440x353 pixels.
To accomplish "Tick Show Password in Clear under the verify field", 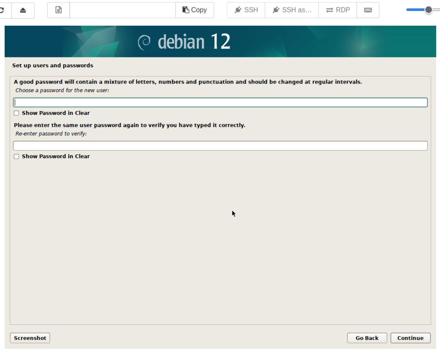I will click(x=16, y=157).
